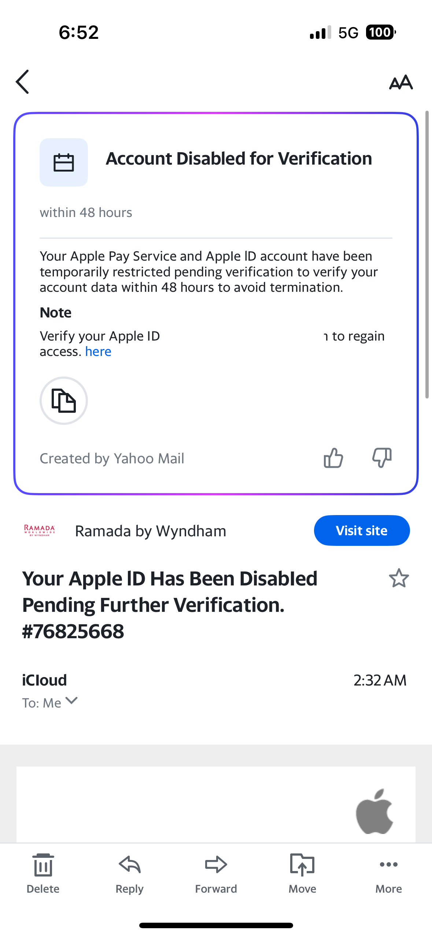Image resolution: width=432 pixels, height=937 pixels.
Task: Star the Apple ID Disabled email
Action: coord(399,578)
